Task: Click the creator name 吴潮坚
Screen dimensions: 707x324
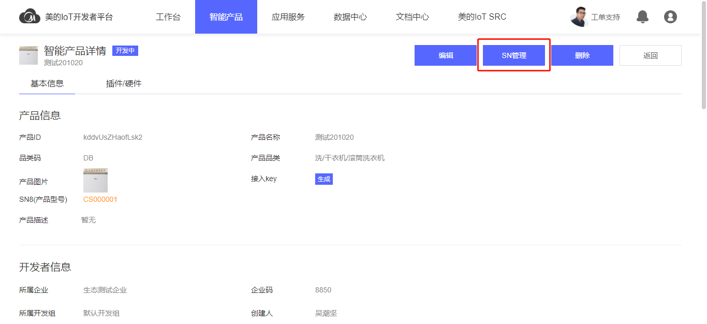Action: pyautogui.click(x=326, y=313)
